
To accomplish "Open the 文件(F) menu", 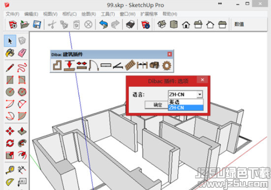I will coord(13,14).
